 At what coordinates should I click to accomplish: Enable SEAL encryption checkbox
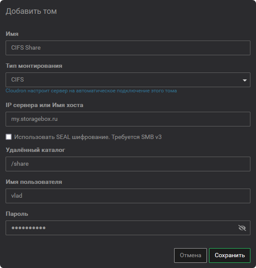tap(9, 137)
